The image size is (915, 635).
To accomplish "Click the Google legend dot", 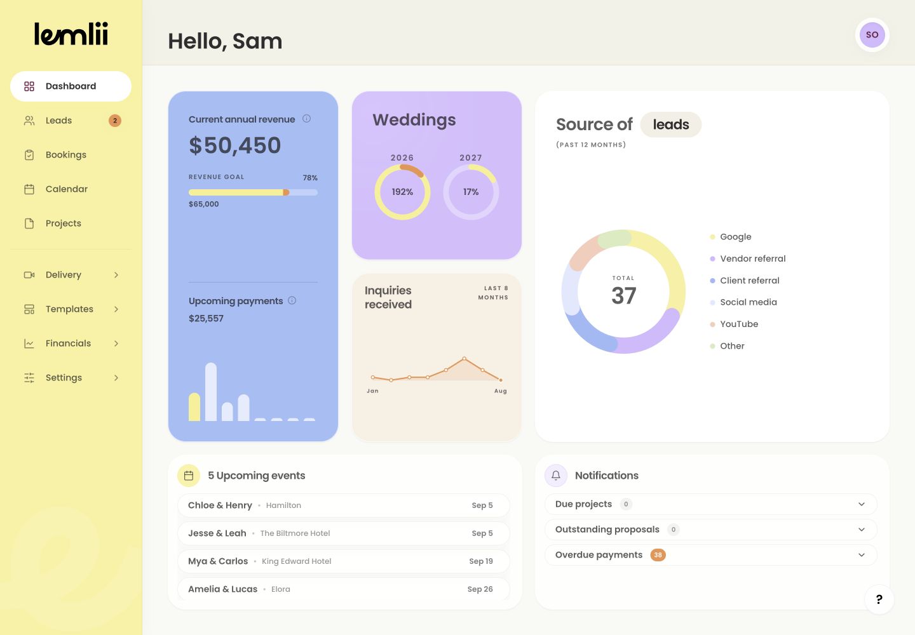I will pyautogui.click(x=712, y=237).
